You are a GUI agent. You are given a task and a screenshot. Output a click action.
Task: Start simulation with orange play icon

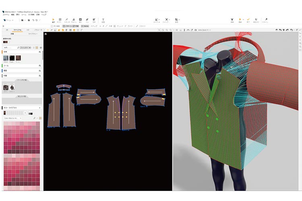241,19
